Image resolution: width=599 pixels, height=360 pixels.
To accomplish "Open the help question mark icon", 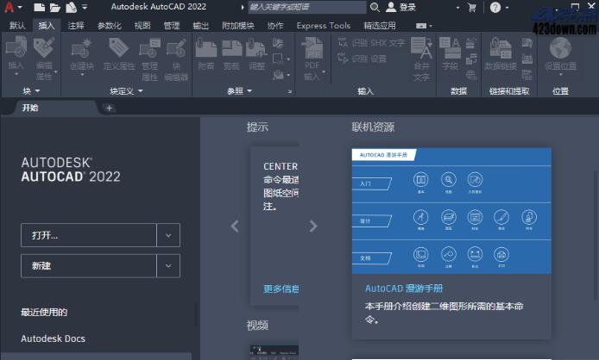I will (x=495, y=7).
